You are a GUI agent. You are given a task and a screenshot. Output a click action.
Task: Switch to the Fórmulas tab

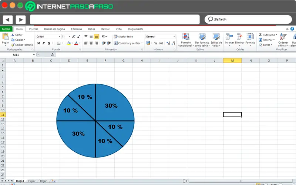click(x=77, y=29)
